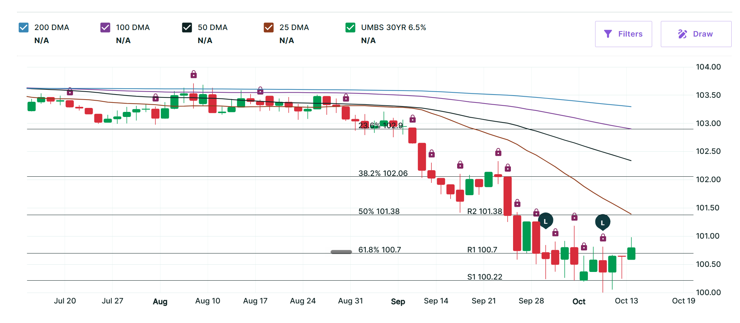Disable the 50 DMA overlay
Screen dimensions: 740x323
click(x=187, y=28)
